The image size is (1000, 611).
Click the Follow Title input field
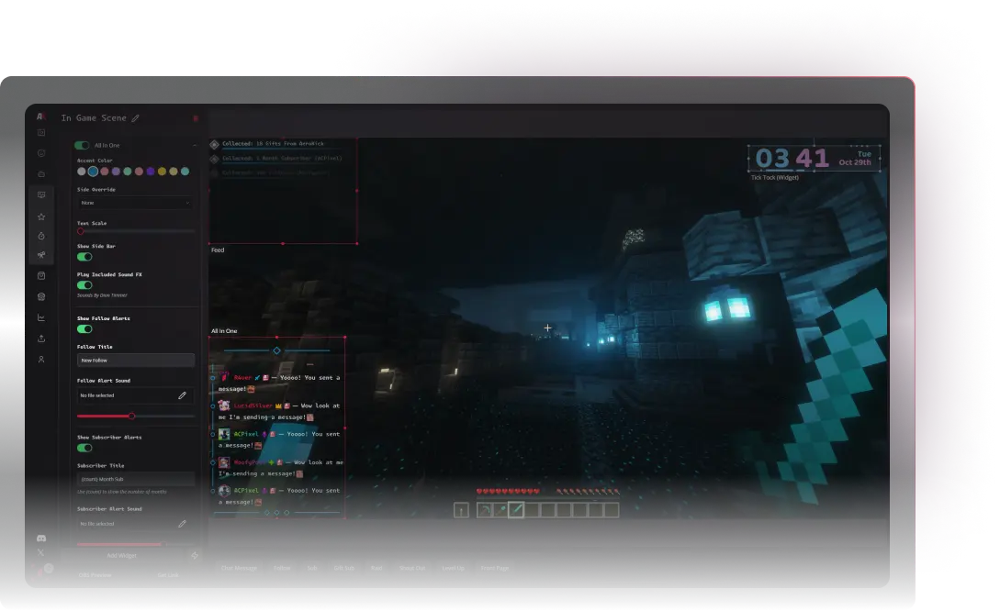point(135,361)
